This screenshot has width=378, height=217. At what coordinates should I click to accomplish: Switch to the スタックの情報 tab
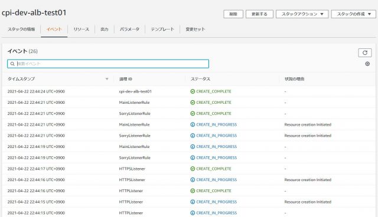pos(21,29)
